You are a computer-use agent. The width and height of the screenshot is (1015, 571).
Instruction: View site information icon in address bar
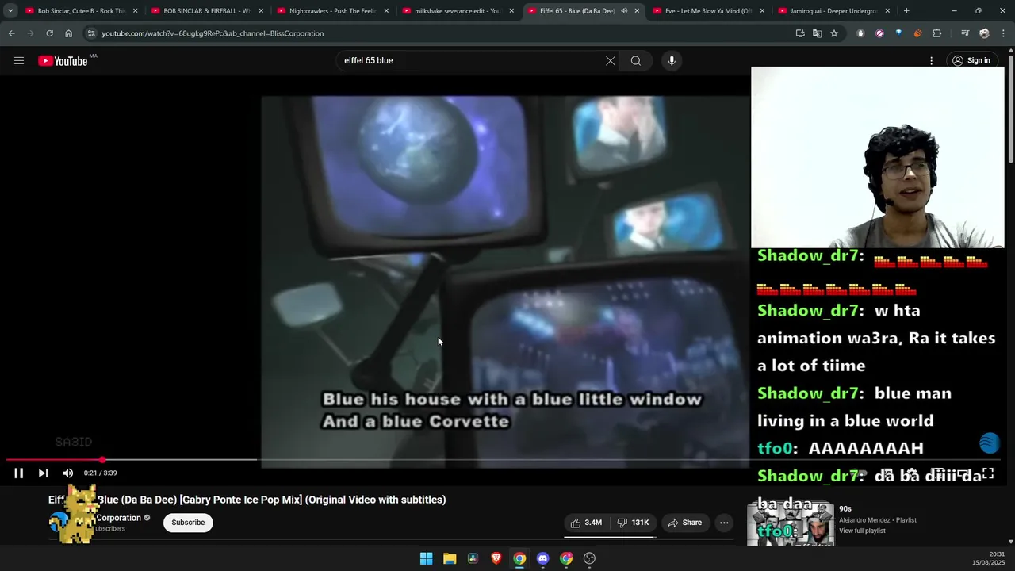pos(91,33)
